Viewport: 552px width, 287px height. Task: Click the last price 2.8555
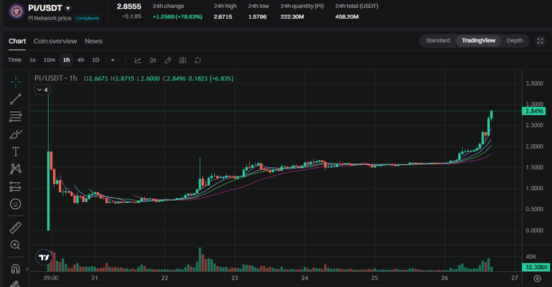pyautogui.click(x=129, y=6)
